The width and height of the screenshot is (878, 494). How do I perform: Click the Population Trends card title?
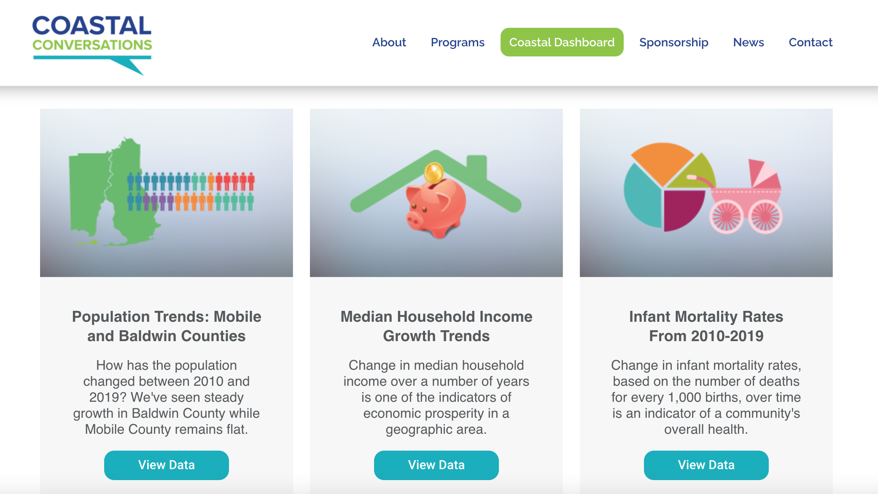[166, 326]
